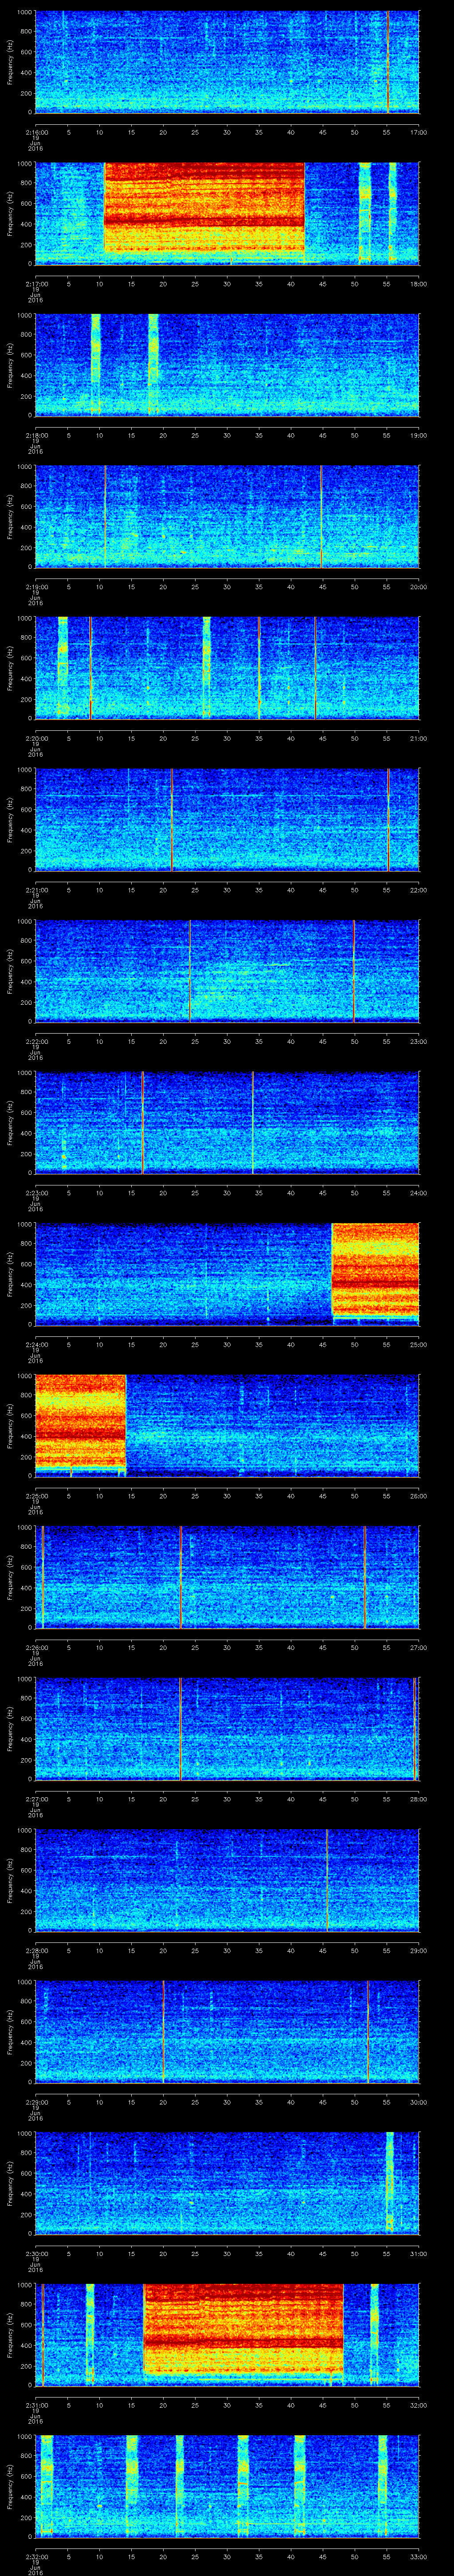Click the spike near 46s in 2:28:00 panel
The height and width of the screenshot is (2576, 454).
tap(327, 1880)
